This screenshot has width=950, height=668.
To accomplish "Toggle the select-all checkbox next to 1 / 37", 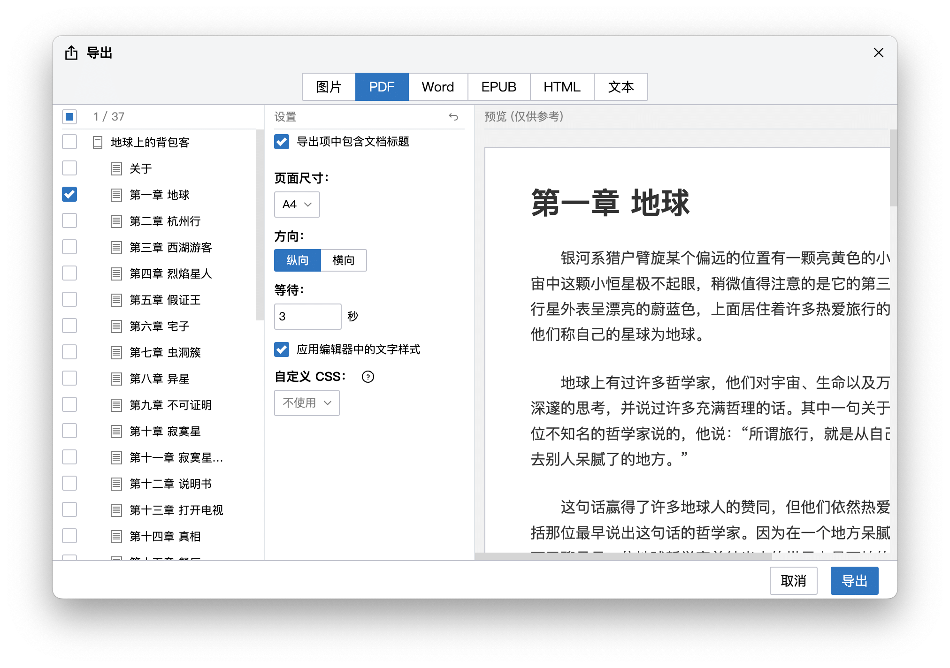I will coord(69,116).
